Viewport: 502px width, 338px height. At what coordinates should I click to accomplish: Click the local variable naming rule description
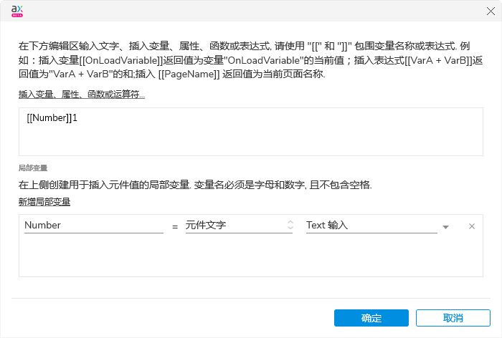(195, 185)
